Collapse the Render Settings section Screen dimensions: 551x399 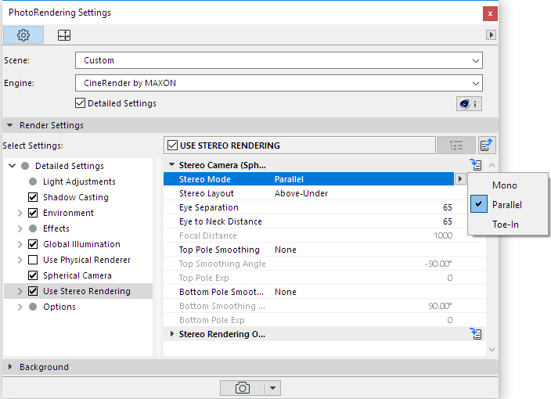[10, 125]
